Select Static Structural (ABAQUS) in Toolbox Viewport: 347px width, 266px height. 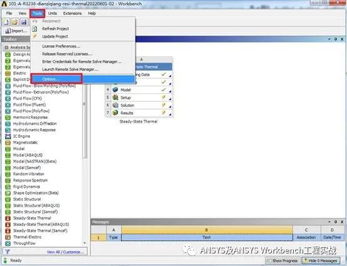click(36, 206)
